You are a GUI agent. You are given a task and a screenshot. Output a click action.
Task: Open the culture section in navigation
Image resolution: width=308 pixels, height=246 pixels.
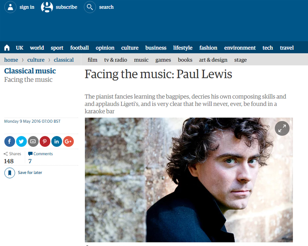click(x=130, y=48)
